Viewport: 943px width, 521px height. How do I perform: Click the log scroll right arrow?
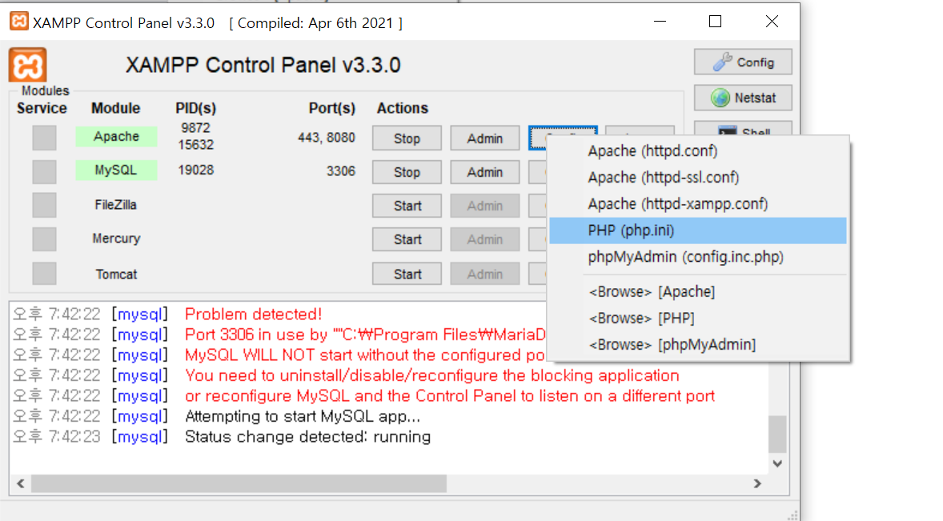point(757,483)
